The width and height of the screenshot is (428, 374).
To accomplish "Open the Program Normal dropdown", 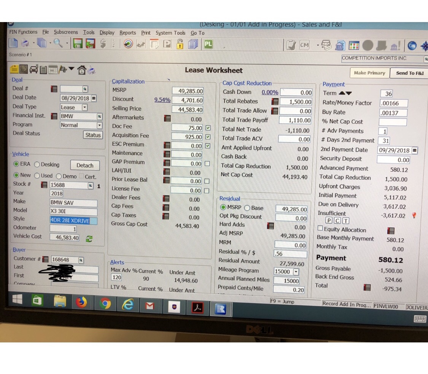I will (x=99, y=125).
